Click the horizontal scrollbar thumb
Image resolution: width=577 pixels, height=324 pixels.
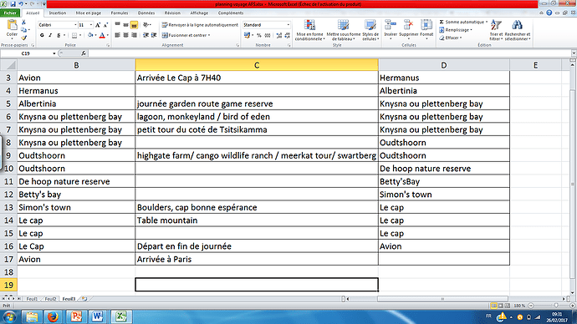point(442,299)
